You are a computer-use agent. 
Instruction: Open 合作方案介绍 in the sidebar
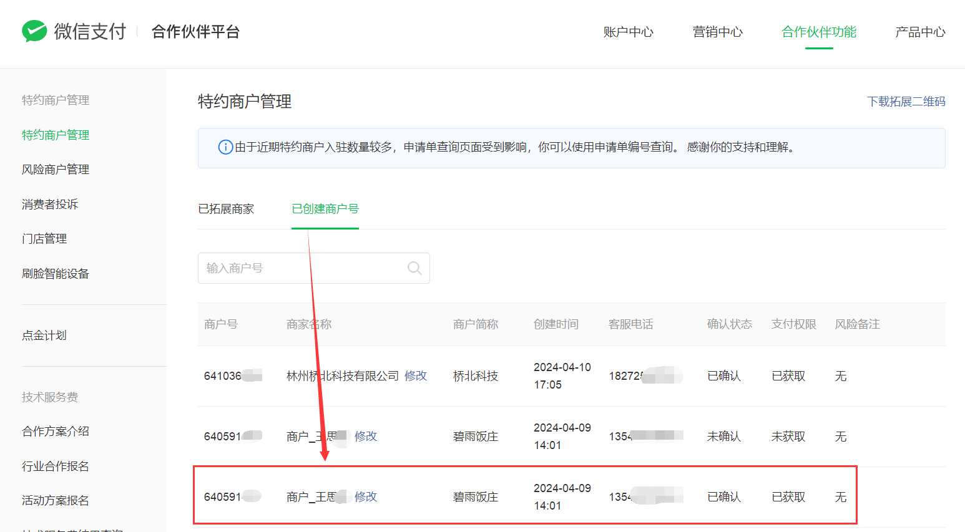coord(56,432)
